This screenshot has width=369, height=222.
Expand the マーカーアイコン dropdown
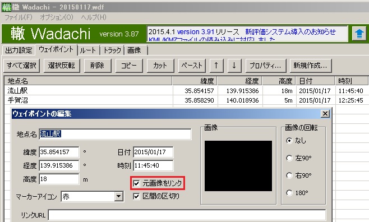119,196
